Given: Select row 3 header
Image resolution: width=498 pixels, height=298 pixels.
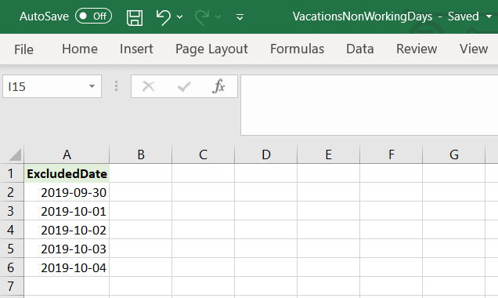Looking at the screenshot, I should tap(12, 211).
